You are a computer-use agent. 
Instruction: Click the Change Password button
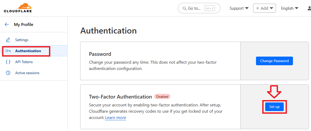(x=274, y=61)
